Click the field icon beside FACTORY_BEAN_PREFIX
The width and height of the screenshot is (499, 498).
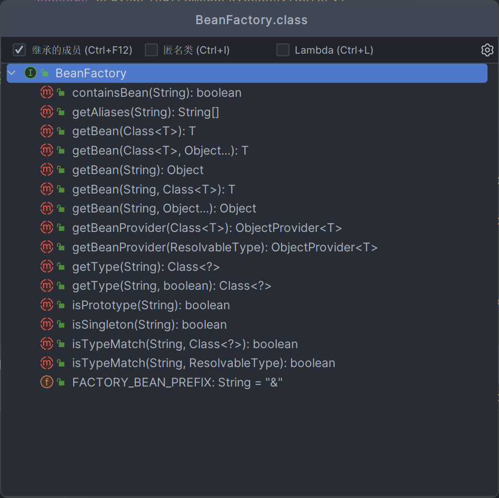coord(47,382)
